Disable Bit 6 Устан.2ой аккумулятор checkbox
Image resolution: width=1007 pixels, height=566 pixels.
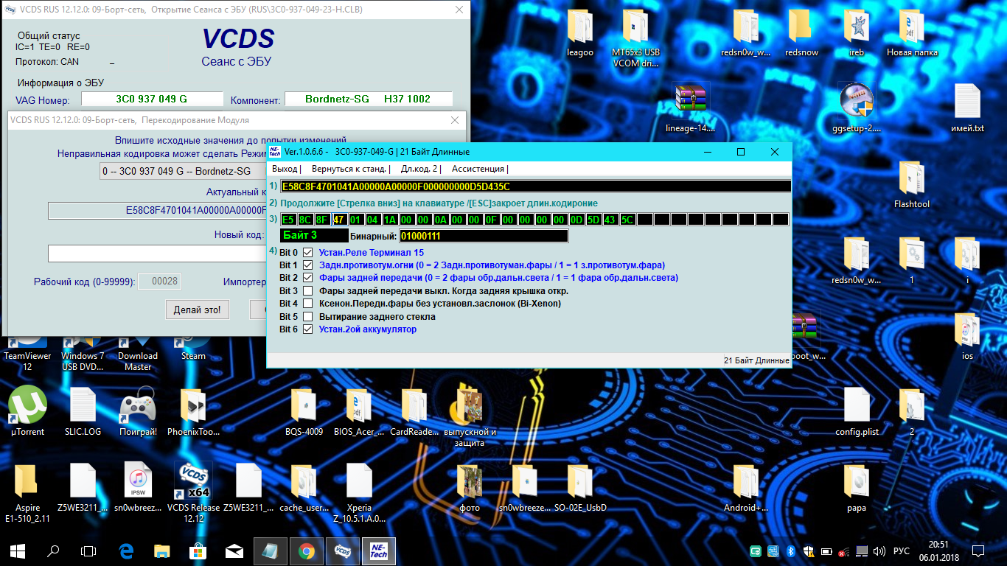pyautogui.click(x=308, y=329)
